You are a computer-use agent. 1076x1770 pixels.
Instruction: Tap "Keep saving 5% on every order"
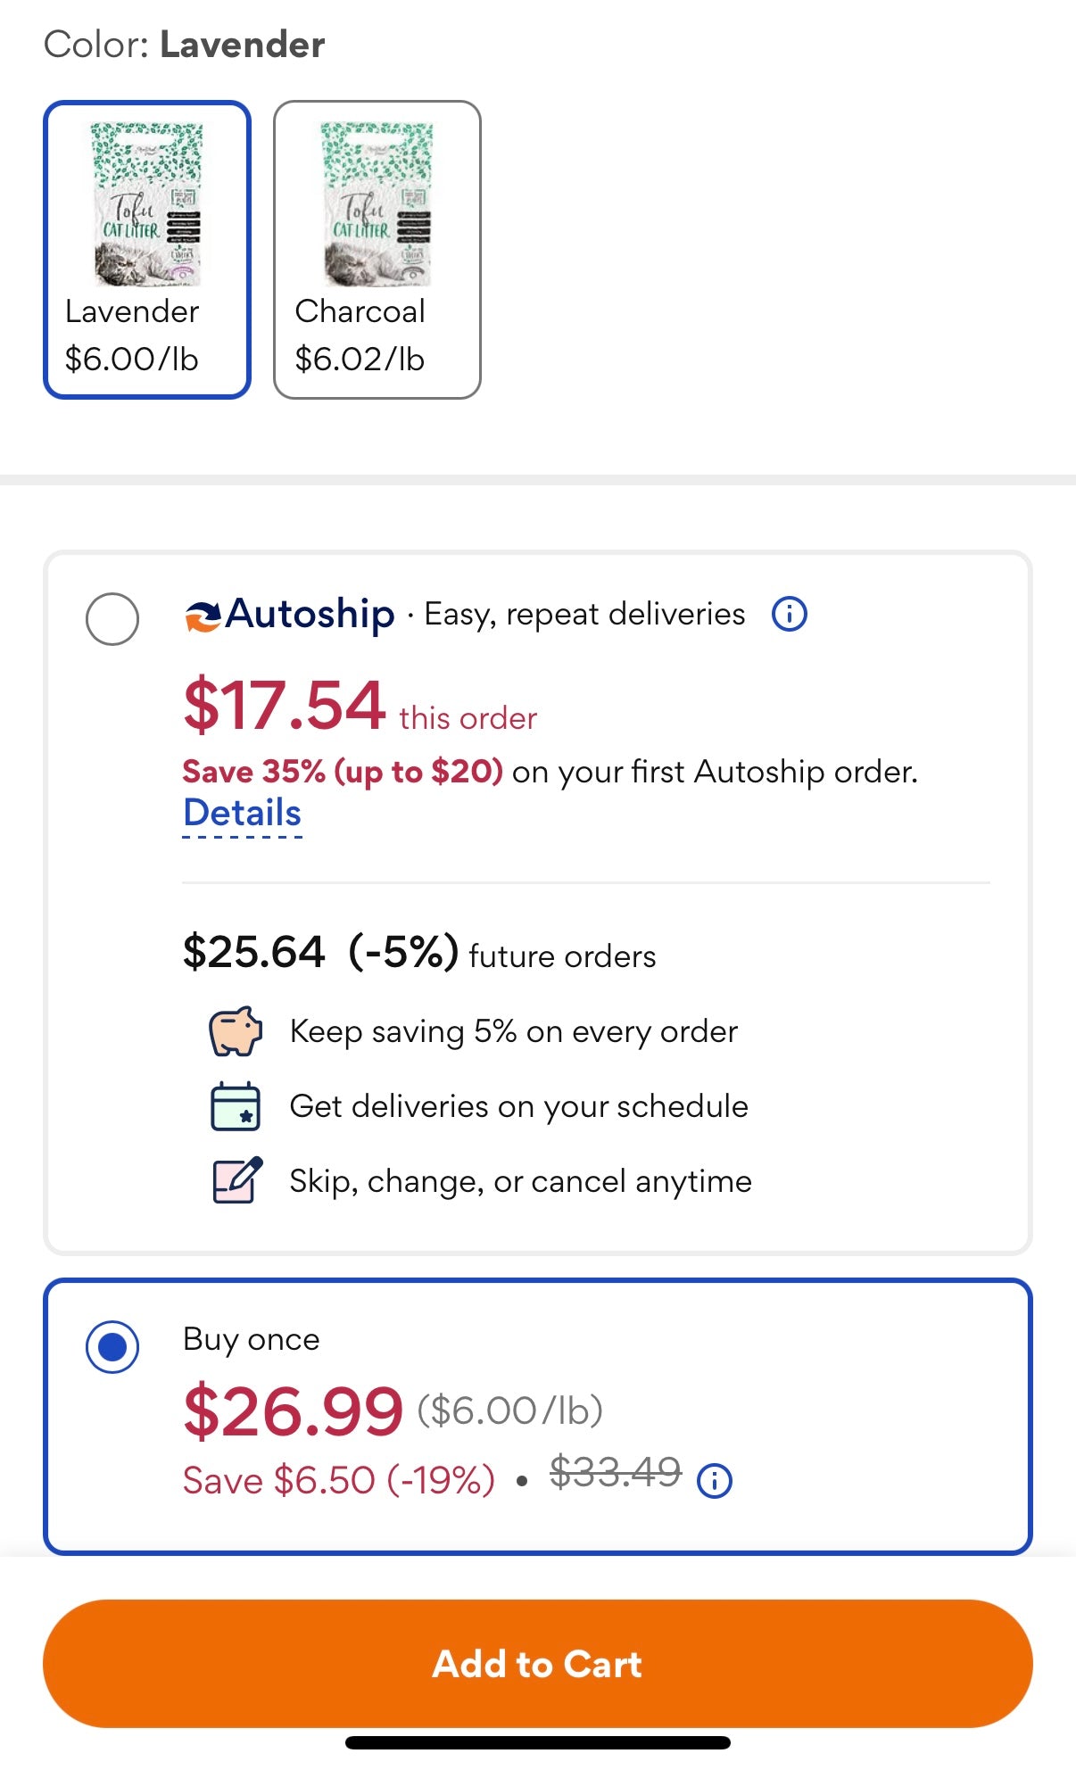[x=514, y=1031]
